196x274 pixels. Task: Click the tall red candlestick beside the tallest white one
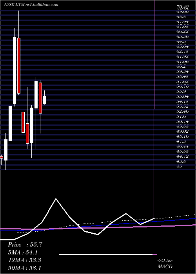(x=19, y=66)
